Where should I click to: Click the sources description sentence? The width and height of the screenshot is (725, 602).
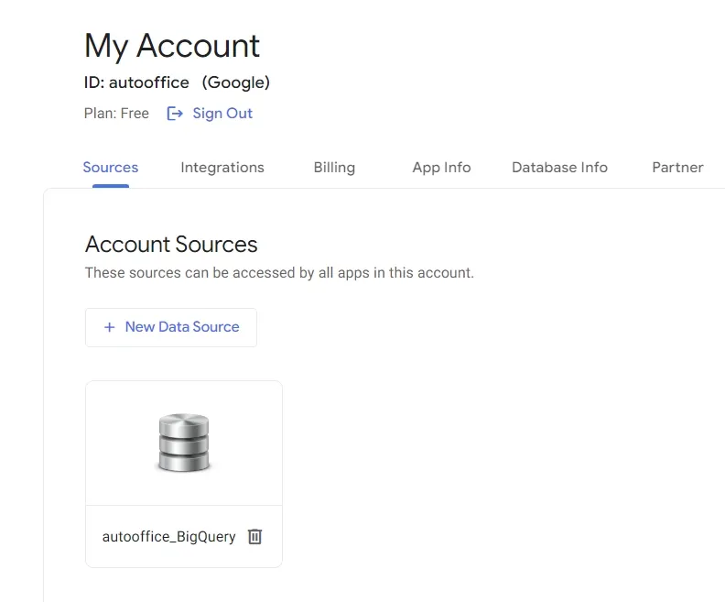pos(279,273)
